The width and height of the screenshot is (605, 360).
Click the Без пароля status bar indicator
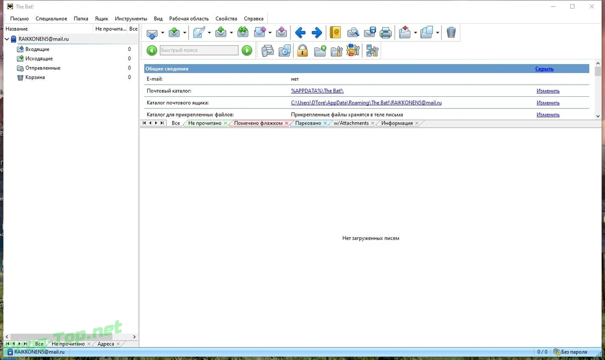click(570, 352)
